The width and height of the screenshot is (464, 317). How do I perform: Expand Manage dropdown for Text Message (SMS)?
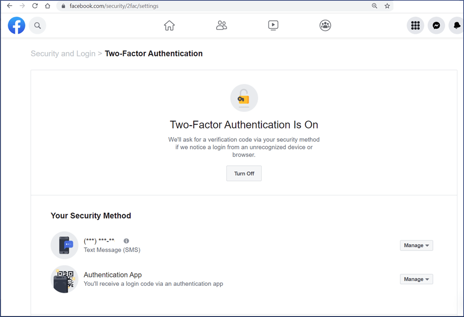coord(416,245)
